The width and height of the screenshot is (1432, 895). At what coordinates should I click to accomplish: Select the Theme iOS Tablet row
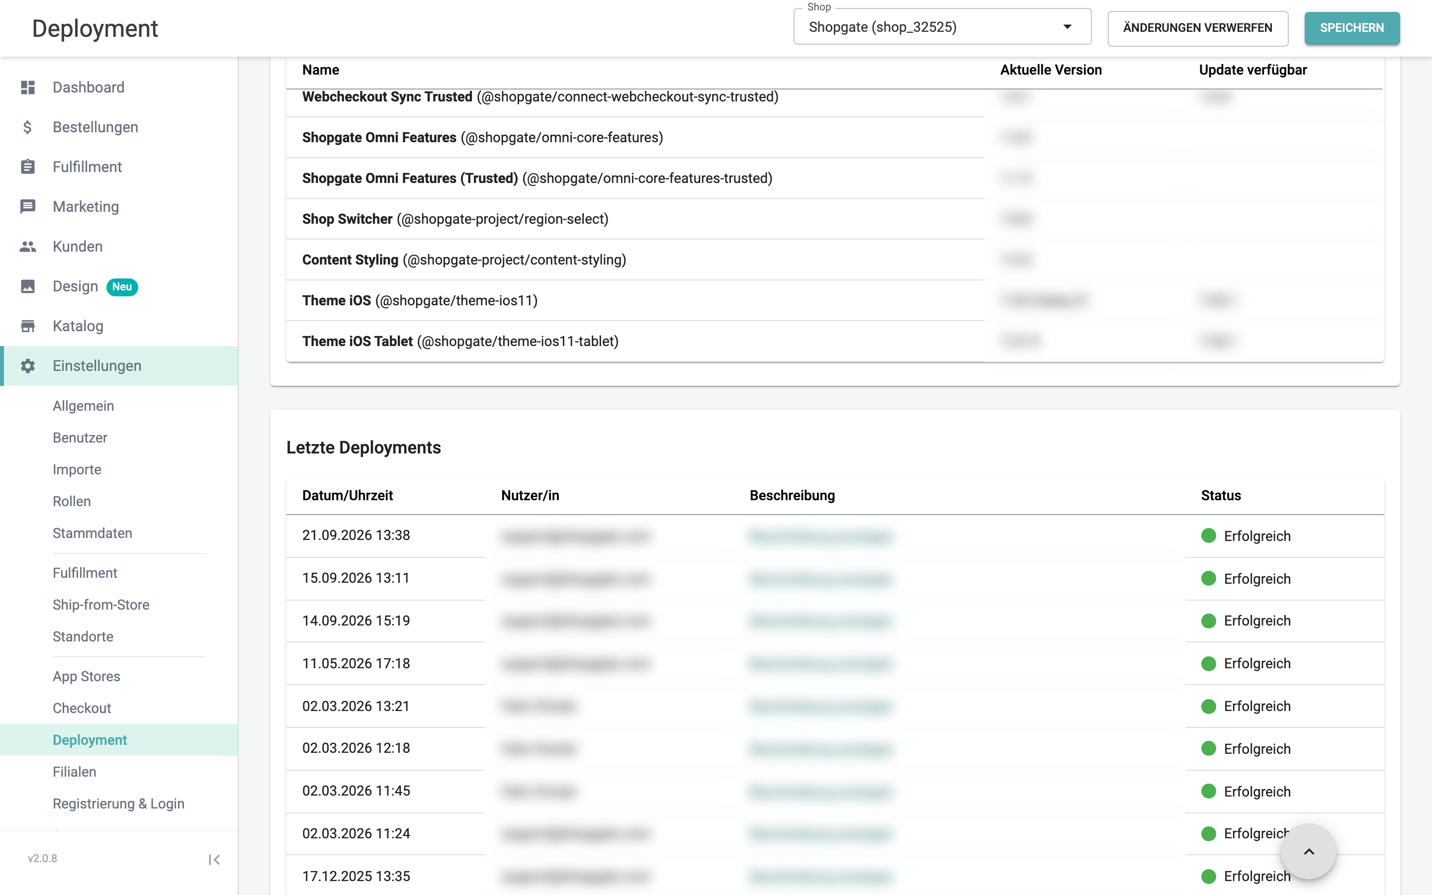pos(834,342)
